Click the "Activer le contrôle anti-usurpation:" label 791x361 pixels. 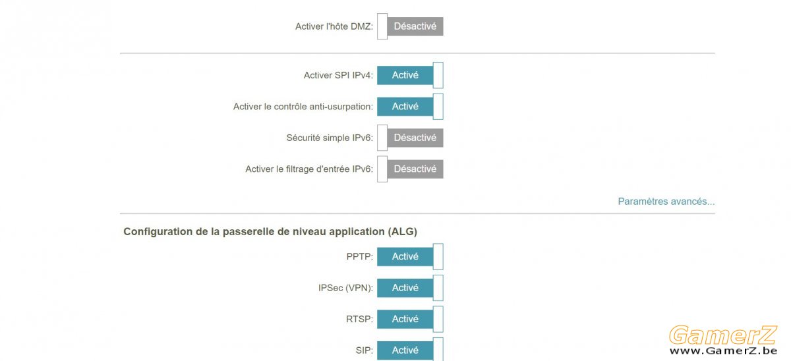pos(303,107)
